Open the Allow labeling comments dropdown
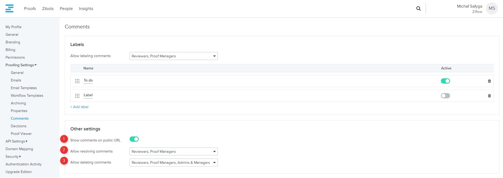 click(174, 56)
